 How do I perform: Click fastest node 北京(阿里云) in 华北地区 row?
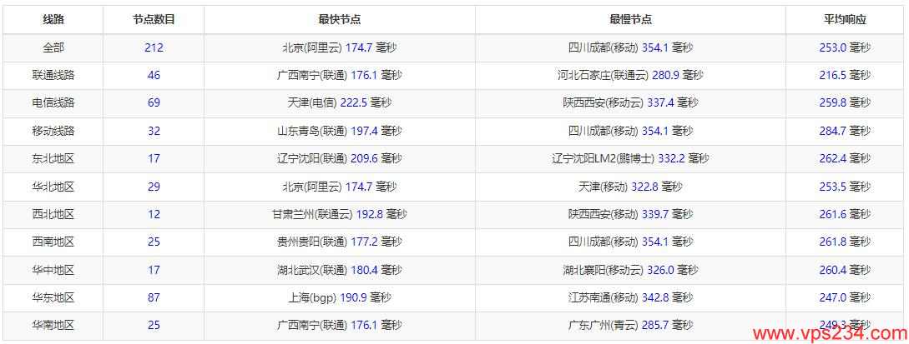click(340, 187)
